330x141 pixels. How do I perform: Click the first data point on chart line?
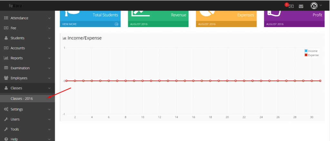[66, 81]
